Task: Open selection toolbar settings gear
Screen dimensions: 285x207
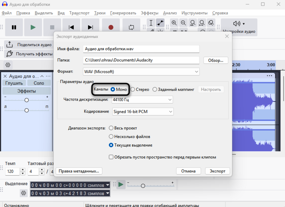Action: pyautogui.click(x=23, y=193)
